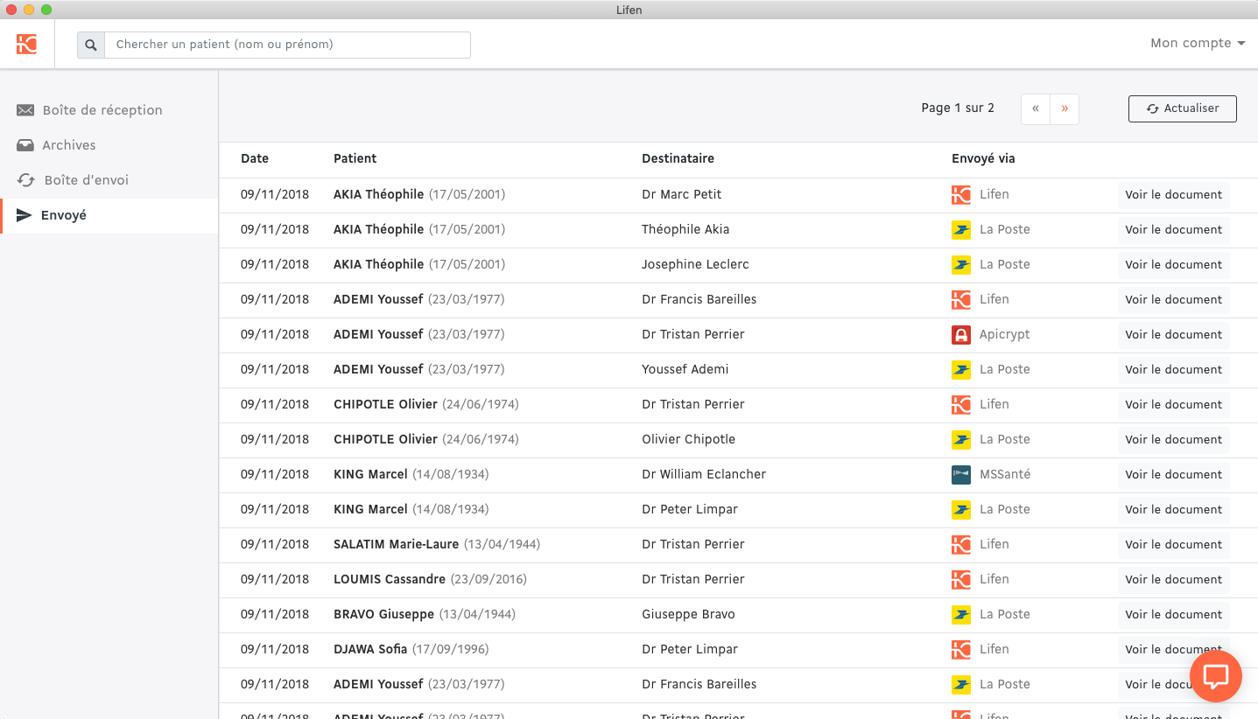Click the Destinataire column header
Image resolution: width=1258 pixels, height=719 pixels.
coord(678,159)
